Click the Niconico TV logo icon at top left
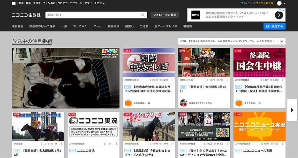Image resolution: width=298 pixels, height=158 pixels. point(14,3)
